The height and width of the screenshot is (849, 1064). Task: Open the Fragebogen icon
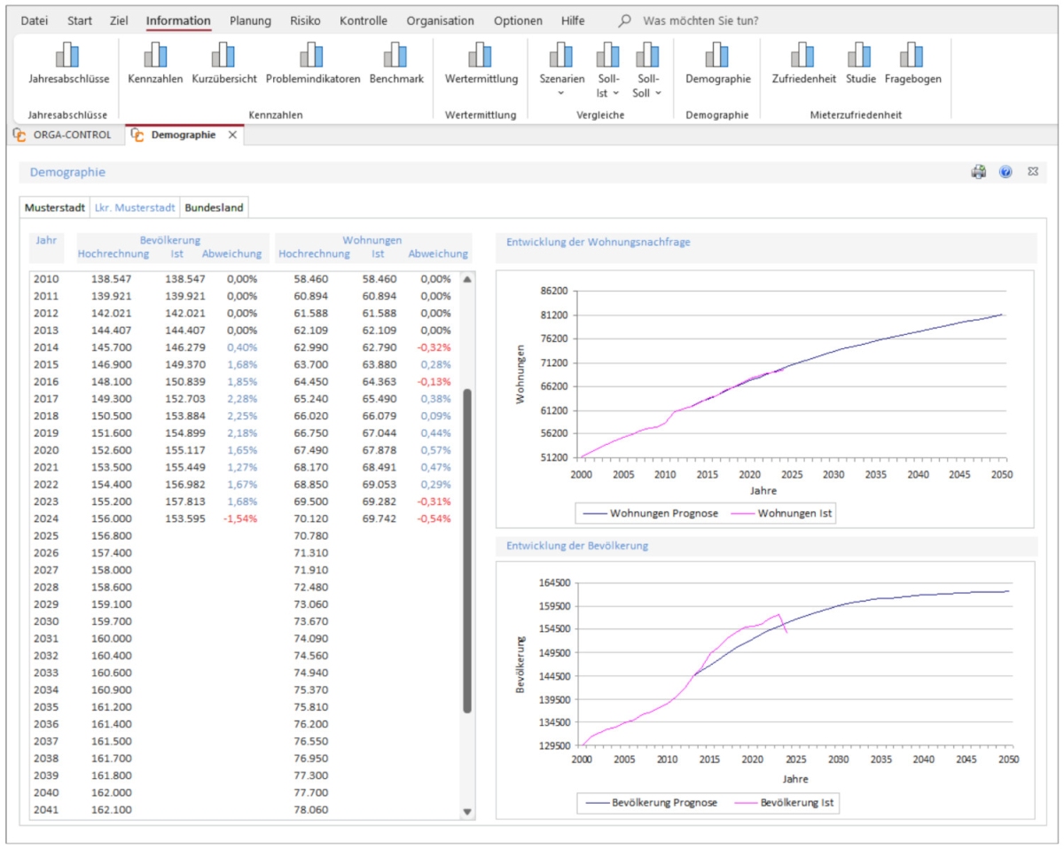pos(912,57)
